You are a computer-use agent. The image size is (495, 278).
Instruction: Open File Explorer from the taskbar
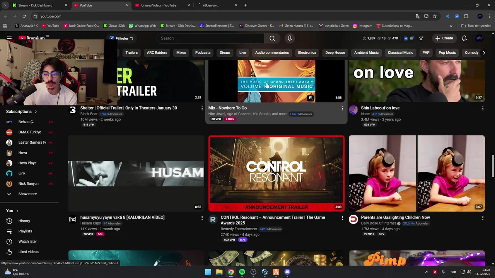click(219, 272)
